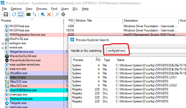Select the unsecapp.exe process

pyautogui.click(x=18, y=95)
